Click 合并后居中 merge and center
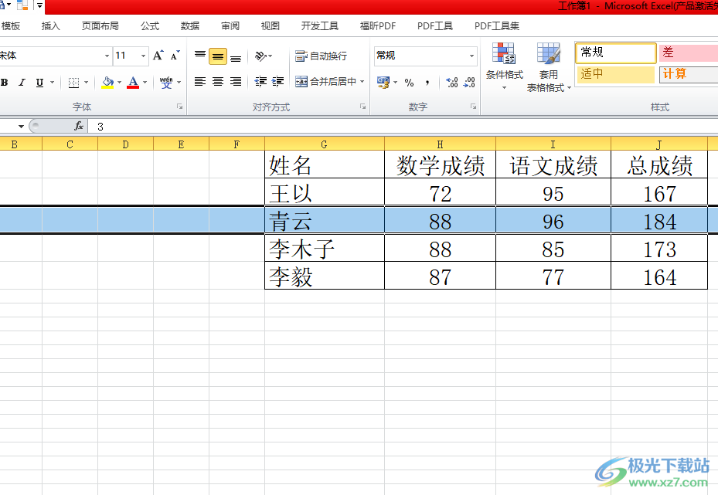Image resolution: width=718 pixels, height=495 pixels. (325, 81)
